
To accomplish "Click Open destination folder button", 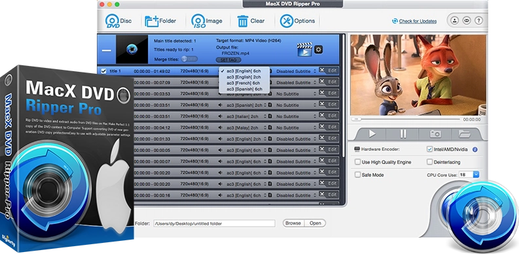I will click(x=315, y=223).
